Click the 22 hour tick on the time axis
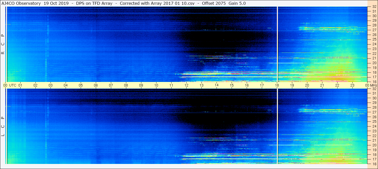Image resolution: width=378 pixels, height=169 pixels. [x=337, y=85]
